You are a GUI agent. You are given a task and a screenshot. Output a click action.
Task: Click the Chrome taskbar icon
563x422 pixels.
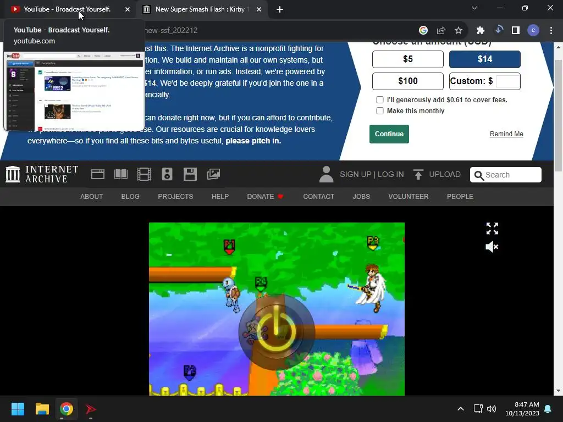coord(67,409)
